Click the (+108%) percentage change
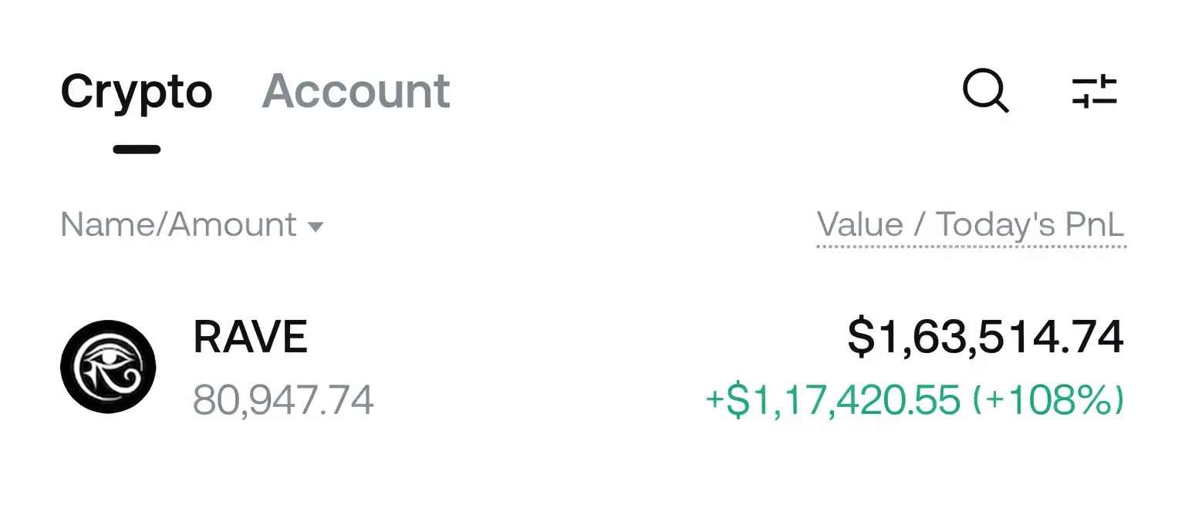 click(x=1048, y=400)
